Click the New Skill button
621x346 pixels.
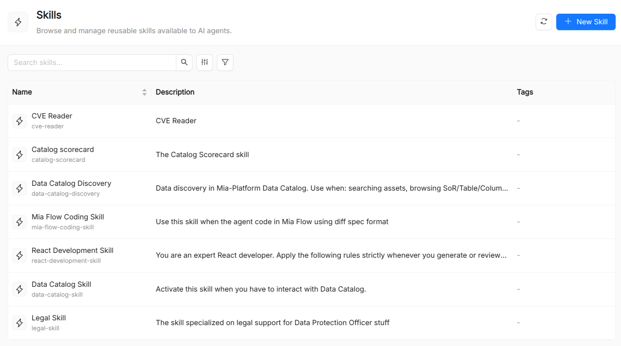586,22
